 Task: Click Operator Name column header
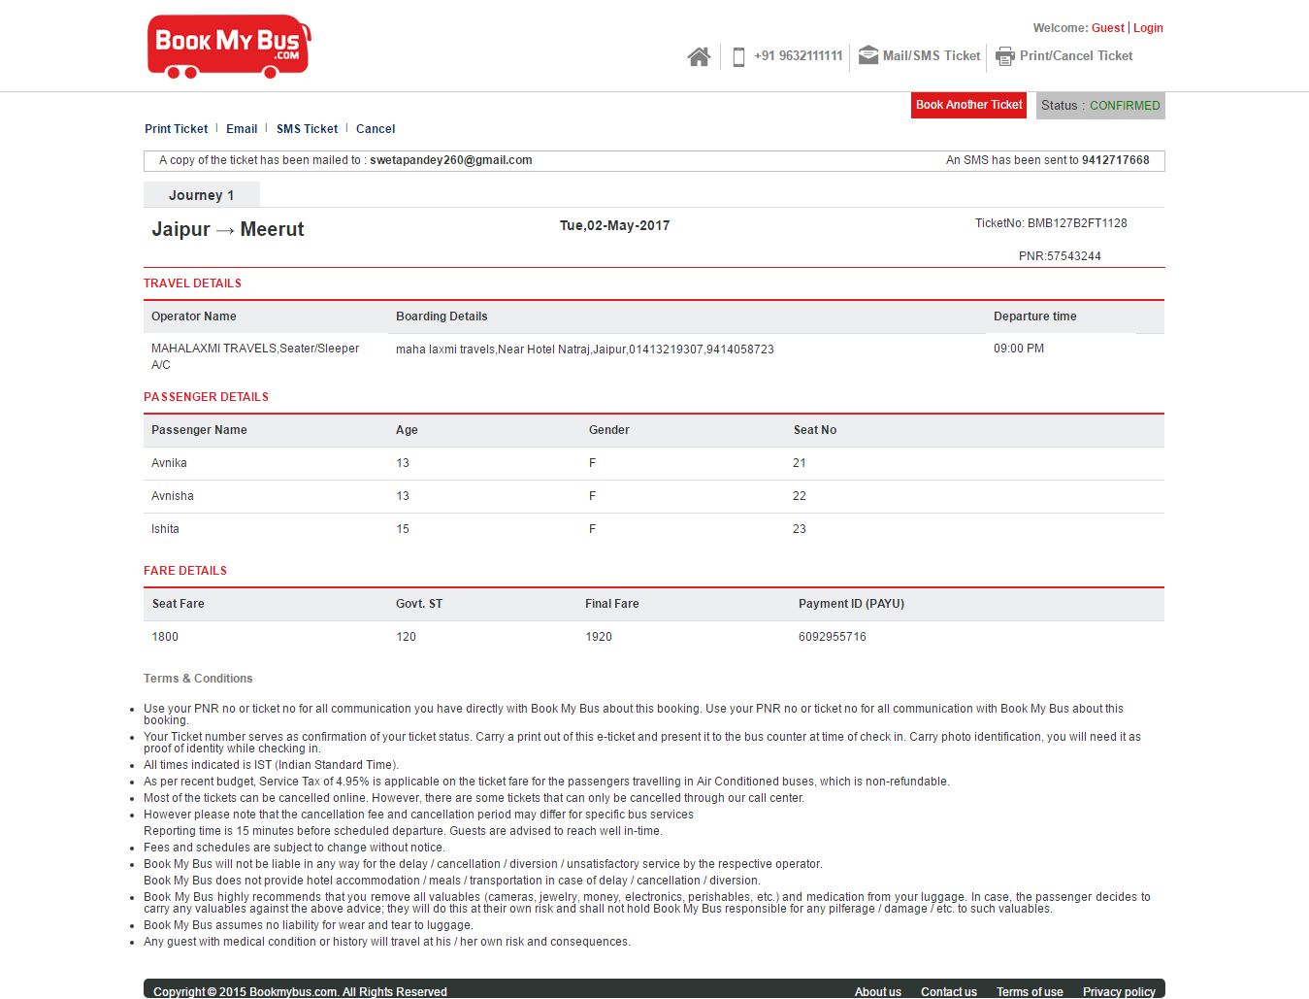tap(194, 316)
